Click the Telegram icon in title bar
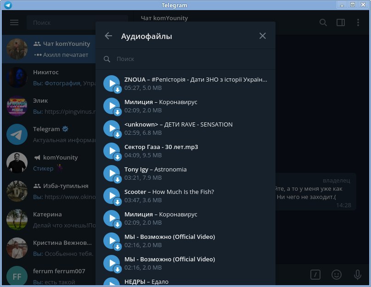Screen dimensions: 371x287 coord(8,5)
